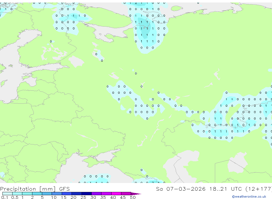272x199 pixels.
Task: Pick the royal blue 15–20 legend swatch
Action: pyautogui.click(x=67, y=194)
